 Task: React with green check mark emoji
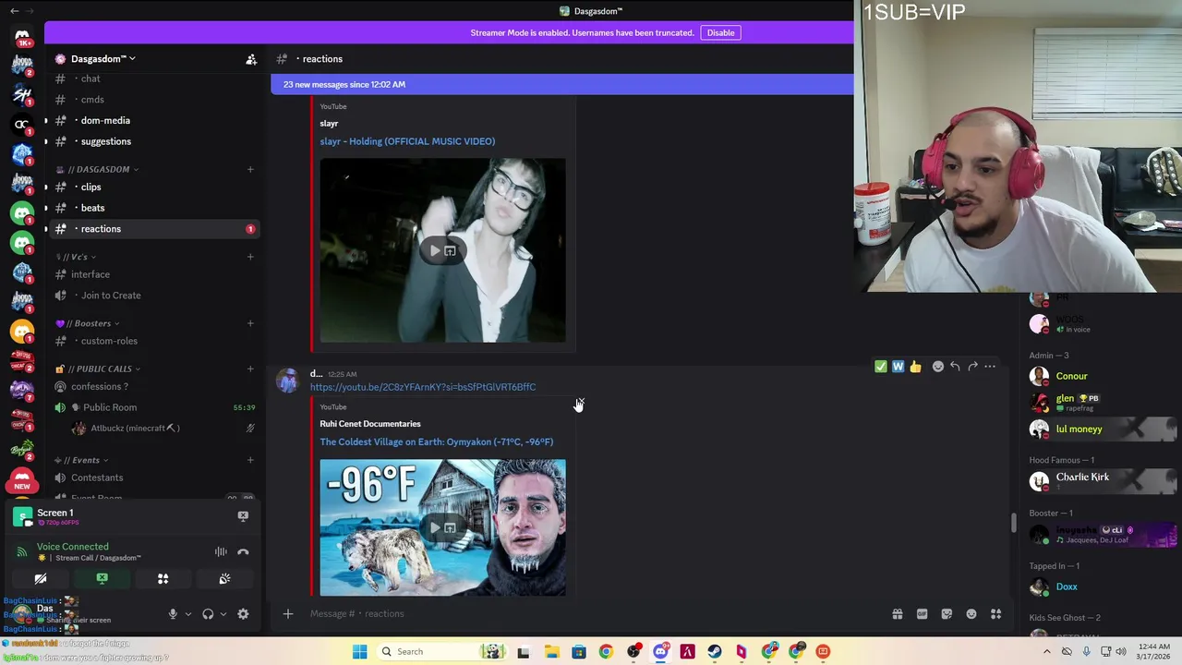point(880,367)
